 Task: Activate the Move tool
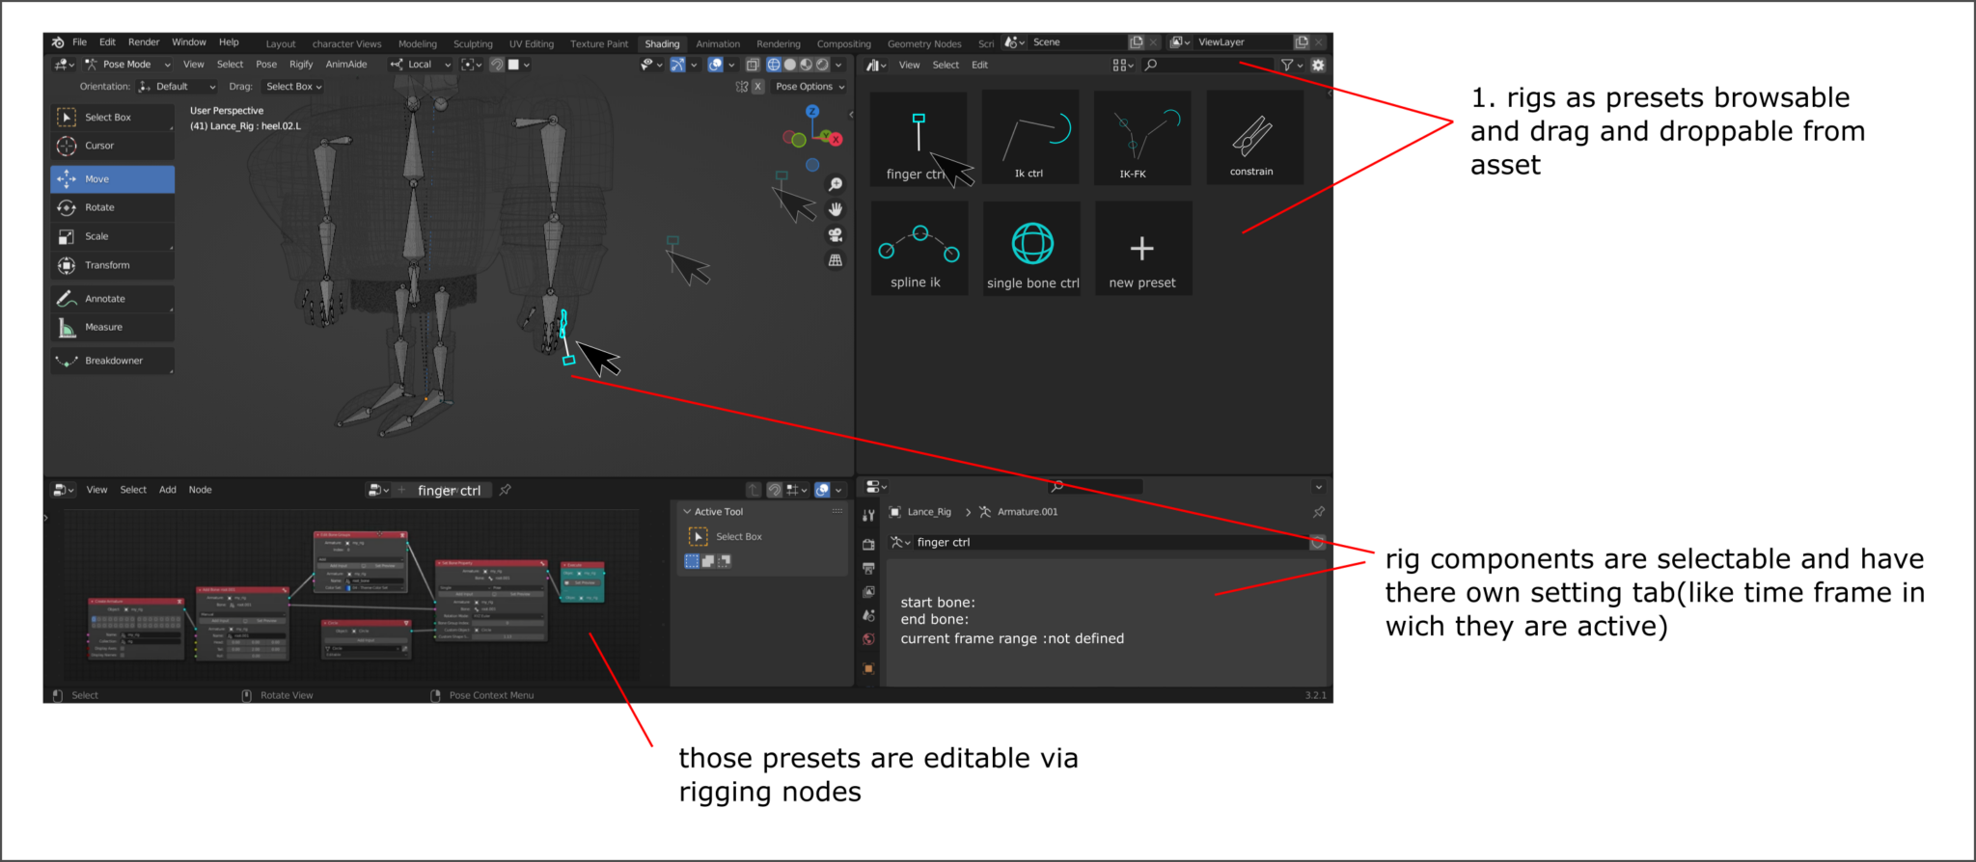112,179
